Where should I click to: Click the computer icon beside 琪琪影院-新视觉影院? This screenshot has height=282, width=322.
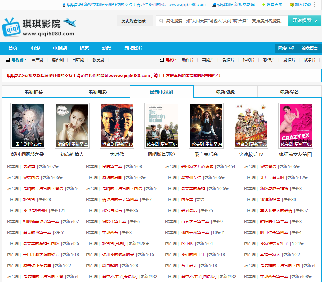pyautogui.click(x=214, y=5)
